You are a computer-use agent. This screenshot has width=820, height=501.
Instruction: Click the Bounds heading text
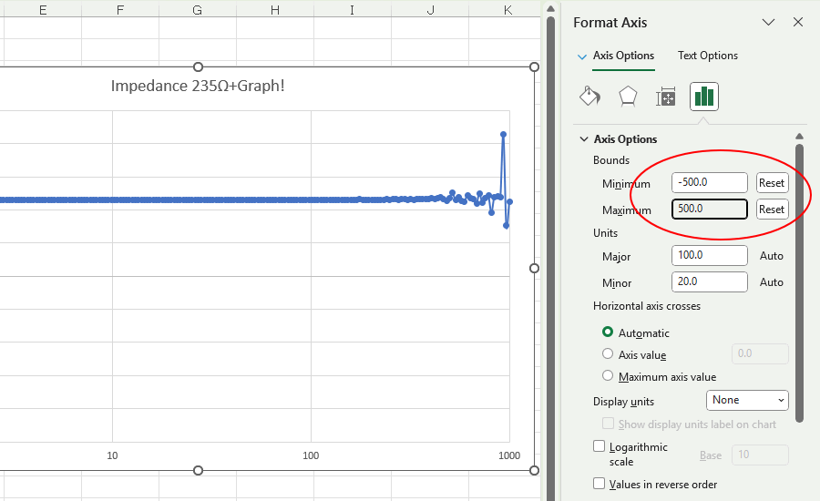click(610, 160)
